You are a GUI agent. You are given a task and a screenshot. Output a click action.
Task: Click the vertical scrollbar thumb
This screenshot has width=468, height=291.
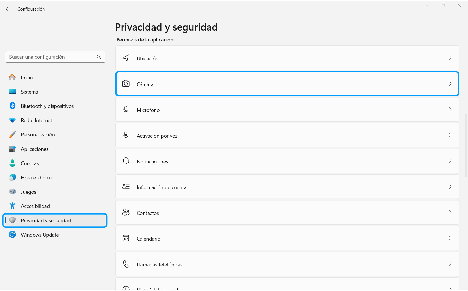(x=466, y=145)
